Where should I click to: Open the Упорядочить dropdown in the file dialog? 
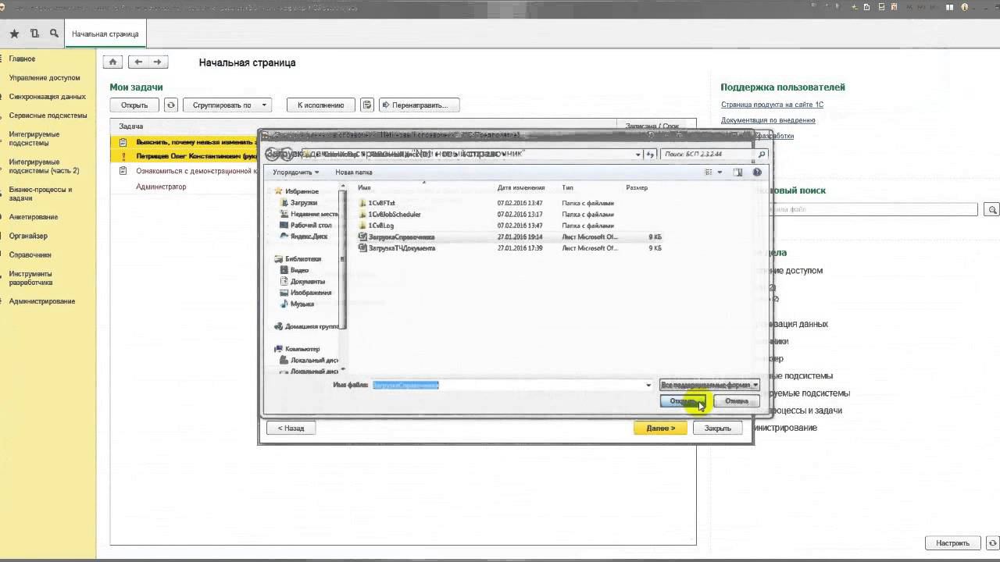[296, 172]
